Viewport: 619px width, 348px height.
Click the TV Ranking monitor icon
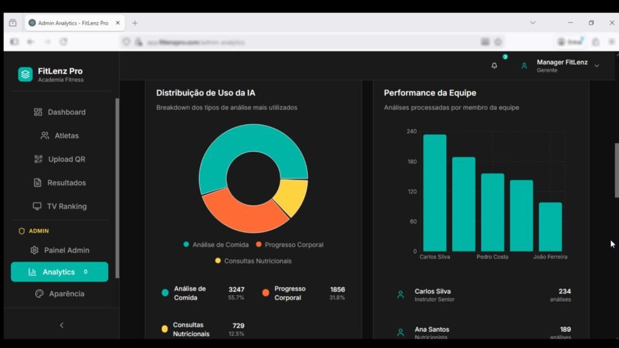point(37,207)
